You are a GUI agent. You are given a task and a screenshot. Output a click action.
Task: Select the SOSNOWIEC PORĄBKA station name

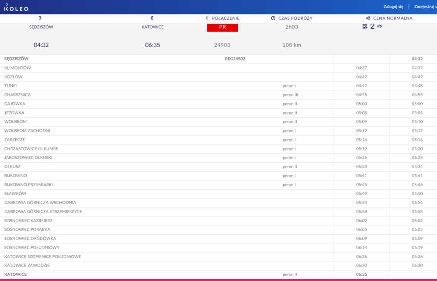click(27, 229)
